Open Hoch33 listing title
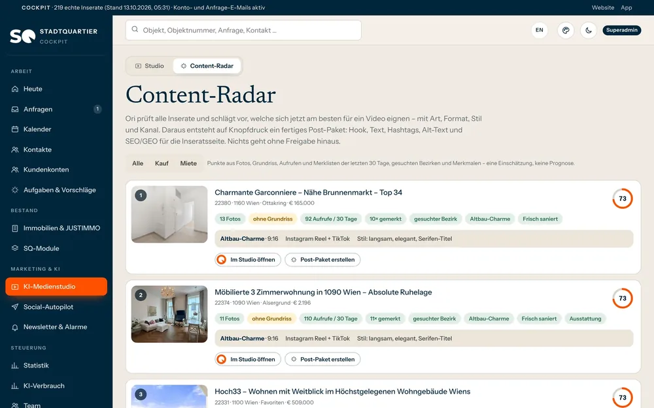 tap(343, 392)
